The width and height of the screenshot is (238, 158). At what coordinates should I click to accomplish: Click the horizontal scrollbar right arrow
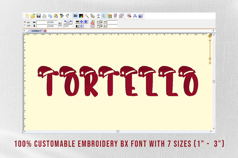pyautogui.click(x=211, y=131)
